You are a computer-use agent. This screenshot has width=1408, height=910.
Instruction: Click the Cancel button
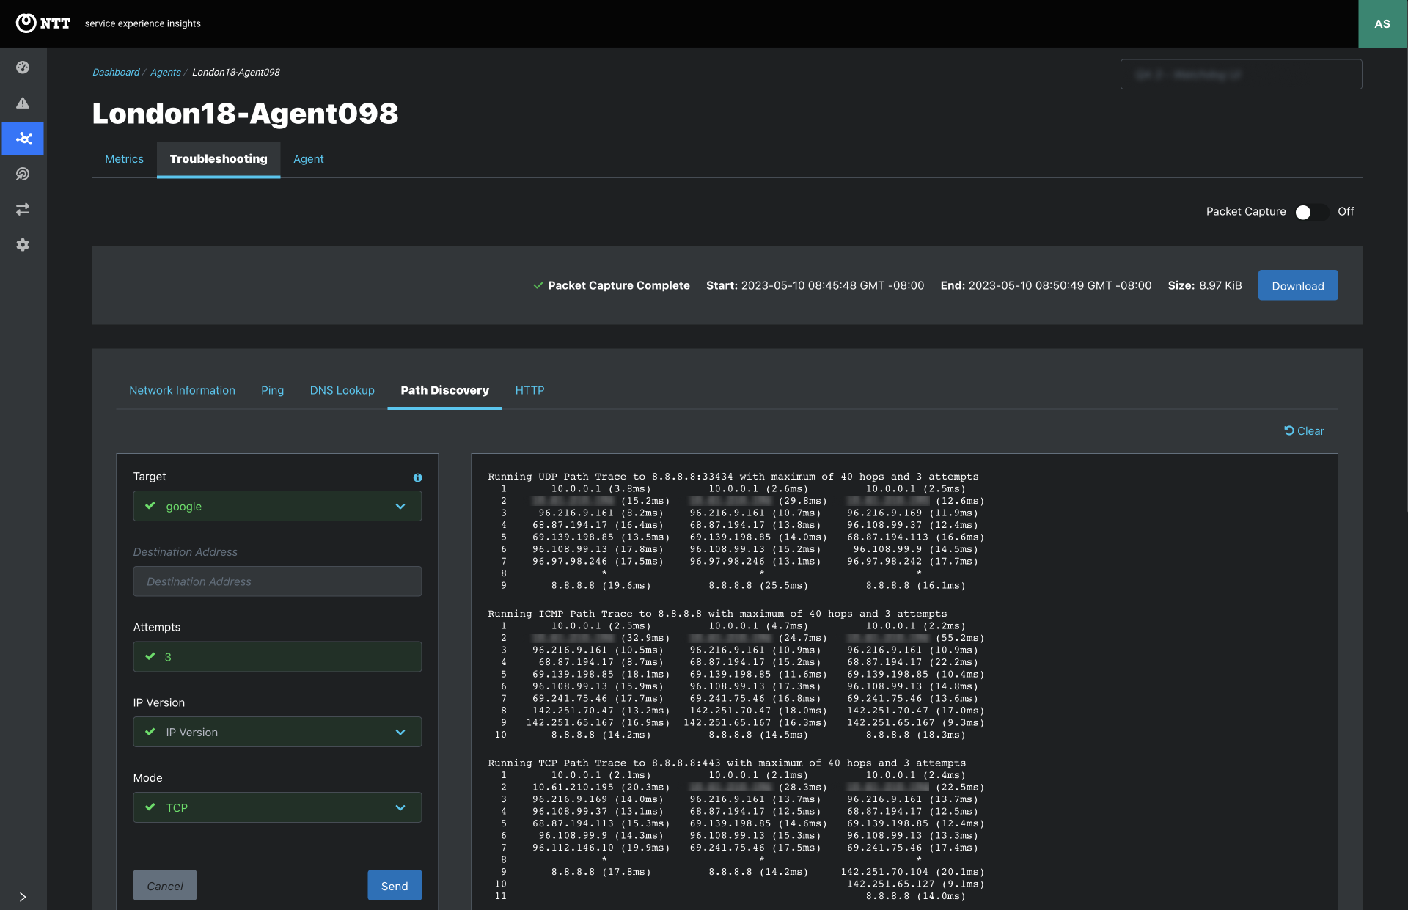tap(165, 886)
